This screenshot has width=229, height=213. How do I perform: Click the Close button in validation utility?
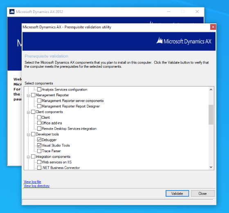coord(203,193)
